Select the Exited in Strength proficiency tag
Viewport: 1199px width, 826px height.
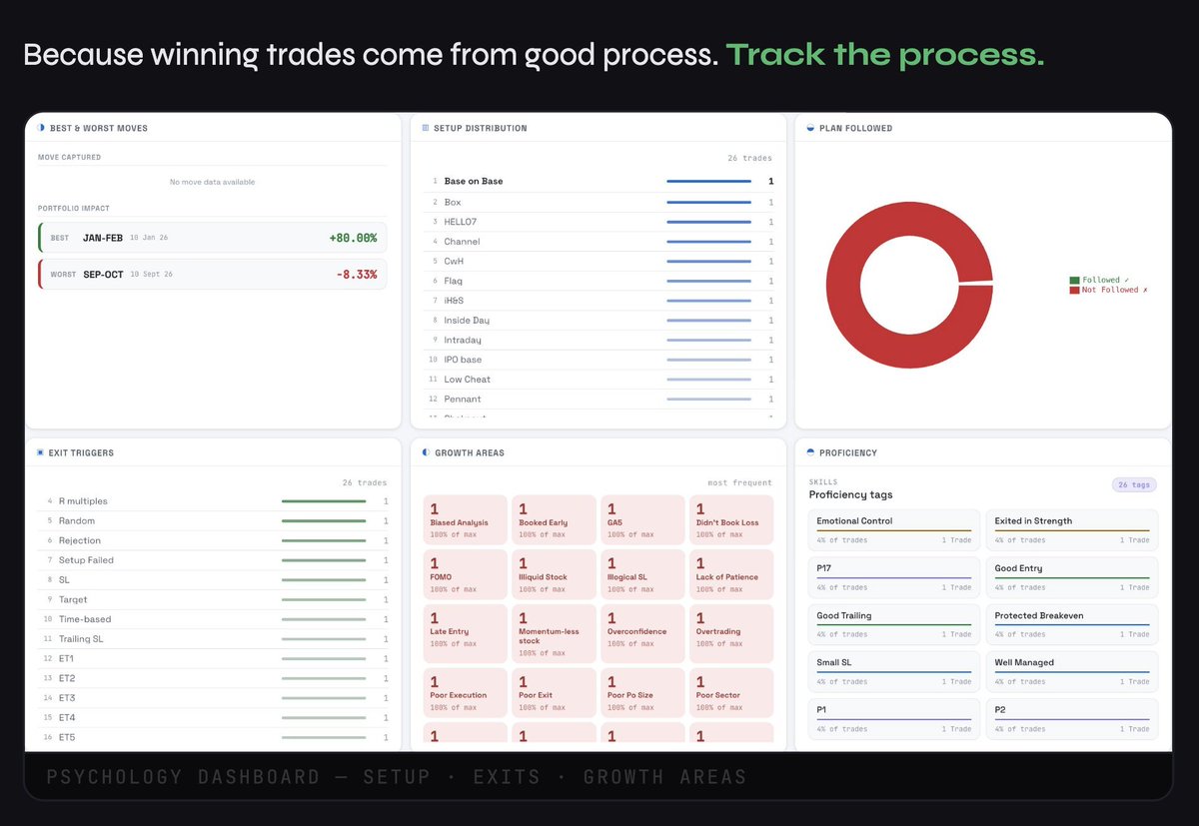(1072, 529)
